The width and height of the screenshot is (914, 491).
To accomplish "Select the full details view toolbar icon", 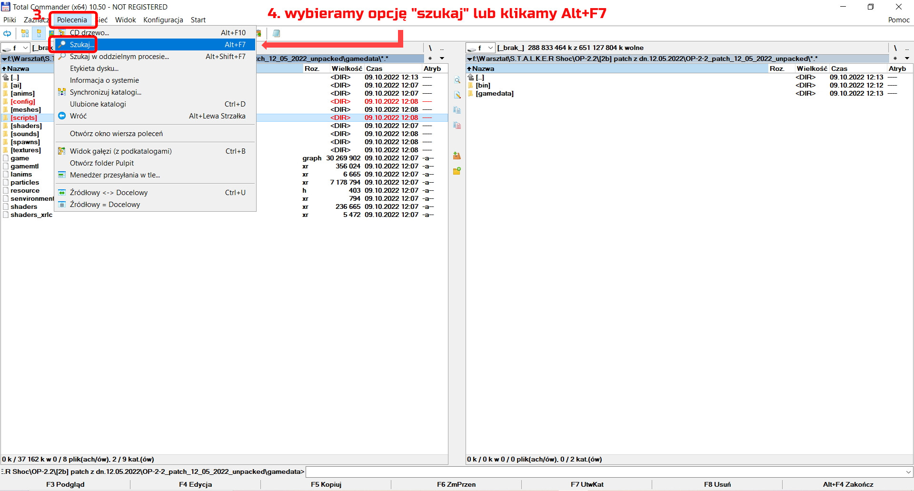I will point(39,33).
